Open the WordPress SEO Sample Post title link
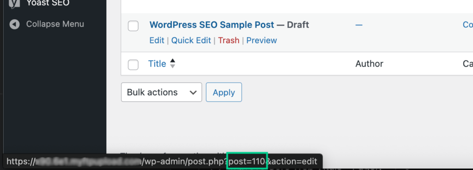This screenshot has width=473, height=170. coord(212,25)
